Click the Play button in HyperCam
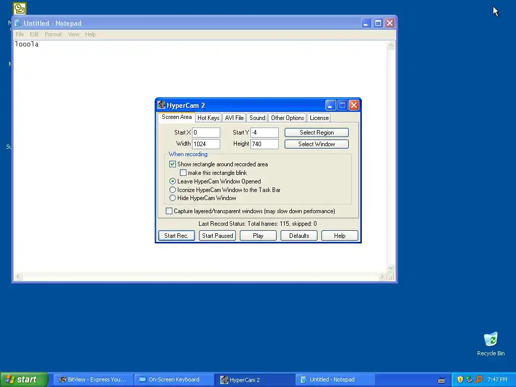This screenshot has width=516, height=387. 258,236
